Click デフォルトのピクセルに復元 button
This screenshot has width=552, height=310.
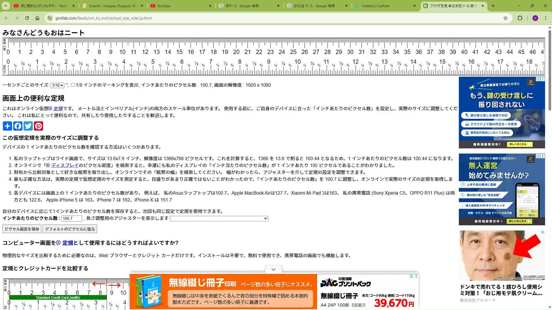(x=70, y=229)
